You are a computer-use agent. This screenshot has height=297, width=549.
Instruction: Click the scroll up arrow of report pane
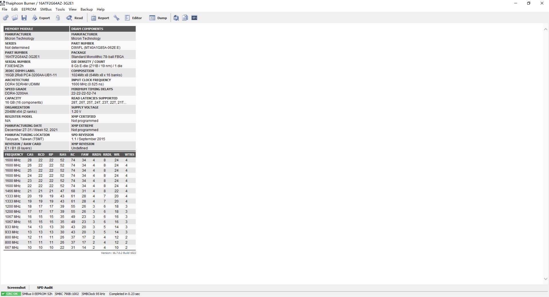[x=546, y=29]
